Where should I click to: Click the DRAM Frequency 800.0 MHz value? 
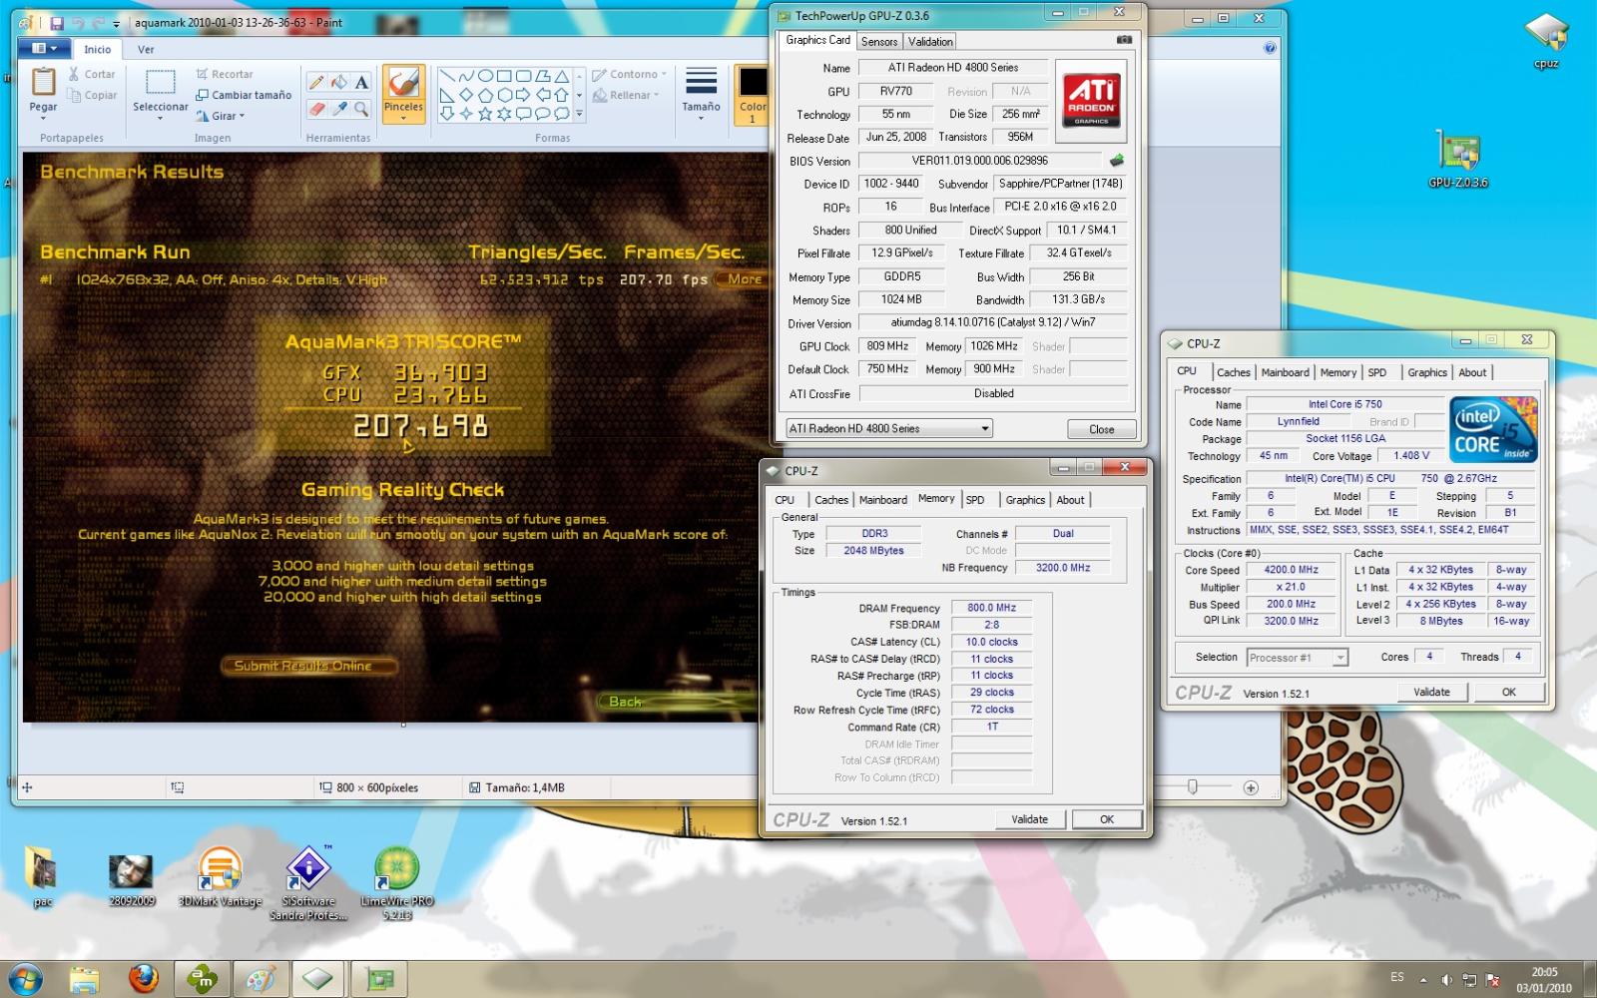click(991, 608)
